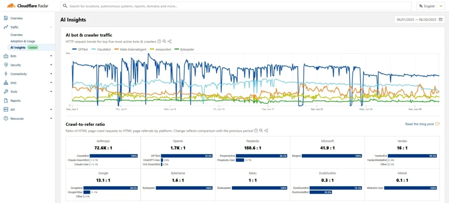Click the Anthropic 72.6K : 1 ratio
The image size is (449, 203).
click(x=103, y=148)
